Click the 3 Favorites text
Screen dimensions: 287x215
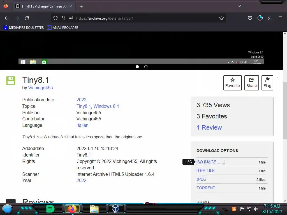[x=212, y=116]
